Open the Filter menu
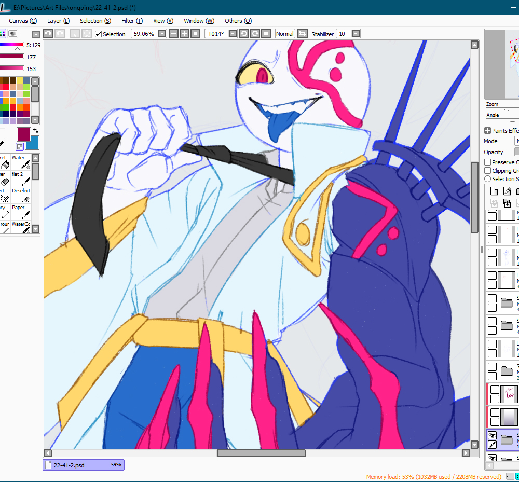Screen dimensions: 519x482 click(132, 21)
